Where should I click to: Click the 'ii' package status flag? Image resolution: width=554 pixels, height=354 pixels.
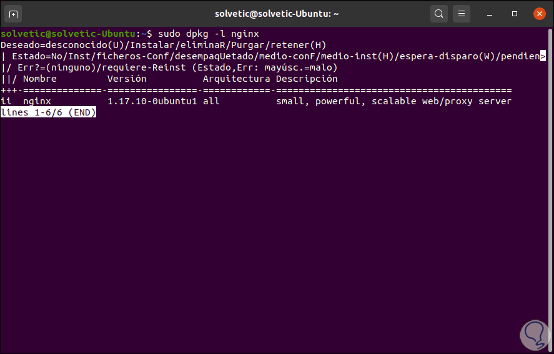point(6,101)
